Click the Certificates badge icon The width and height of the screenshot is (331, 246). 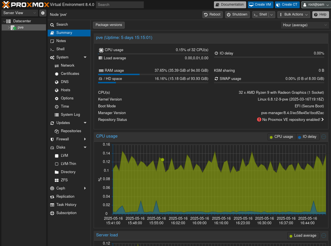57,74
